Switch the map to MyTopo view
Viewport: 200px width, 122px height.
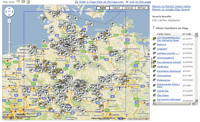coord(142,8)
